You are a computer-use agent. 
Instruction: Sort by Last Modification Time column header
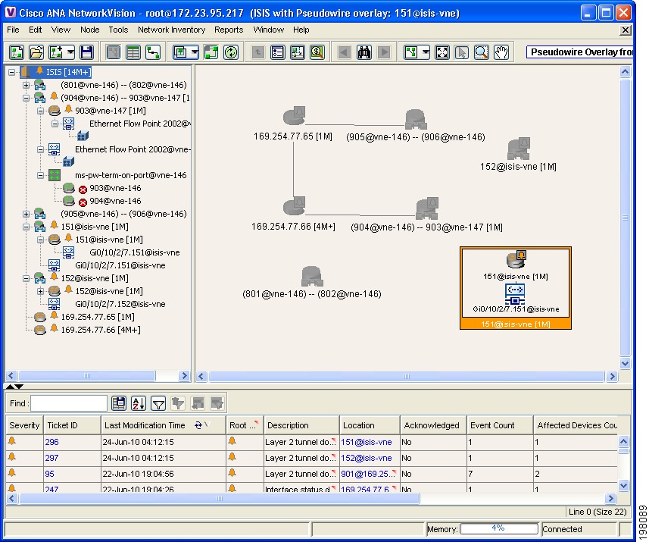click(164, 425)
